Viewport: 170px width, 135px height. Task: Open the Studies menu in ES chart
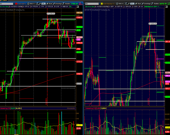tap(66, 4)
